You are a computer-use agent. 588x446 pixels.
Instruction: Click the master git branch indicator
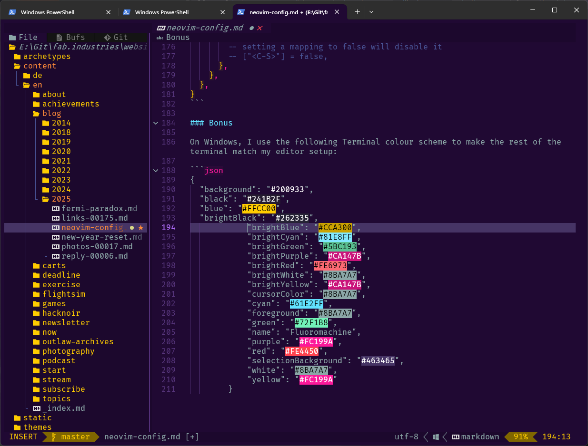click(x=70, y=436)
